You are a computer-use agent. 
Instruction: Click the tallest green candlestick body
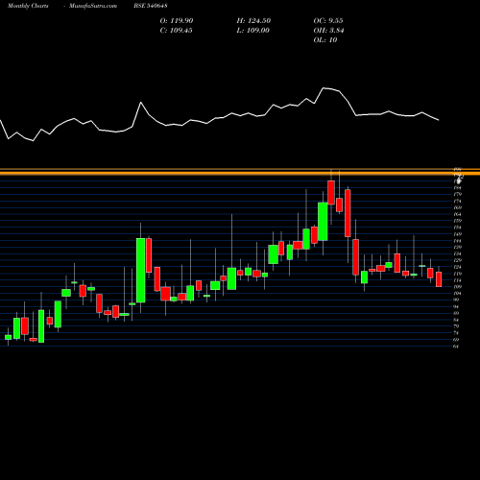(x=140, y=271)
